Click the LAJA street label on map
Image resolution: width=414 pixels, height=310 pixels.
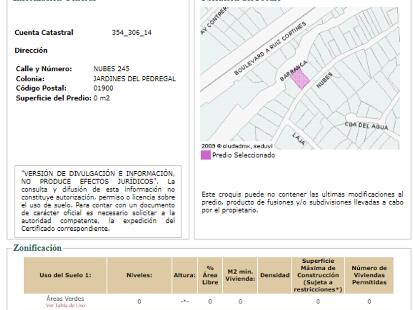coord(299,139)
